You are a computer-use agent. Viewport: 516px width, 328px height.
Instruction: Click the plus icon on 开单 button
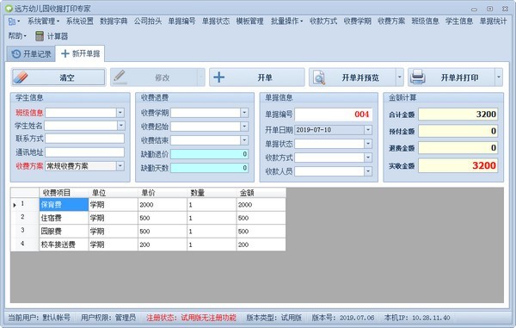click(x=218, y=77)
